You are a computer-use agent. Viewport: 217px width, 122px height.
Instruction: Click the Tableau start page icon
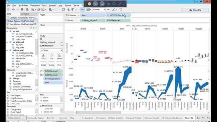coord(8,9)
